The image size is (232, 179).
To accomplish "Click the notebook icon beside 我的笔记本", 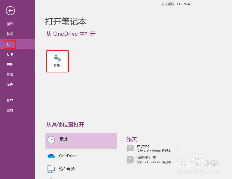I will [130, 160].
